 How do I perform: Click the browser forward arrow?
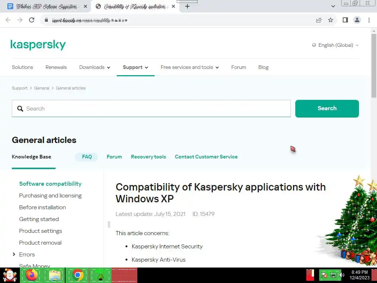pyautogui.click(x=20, y=20)
